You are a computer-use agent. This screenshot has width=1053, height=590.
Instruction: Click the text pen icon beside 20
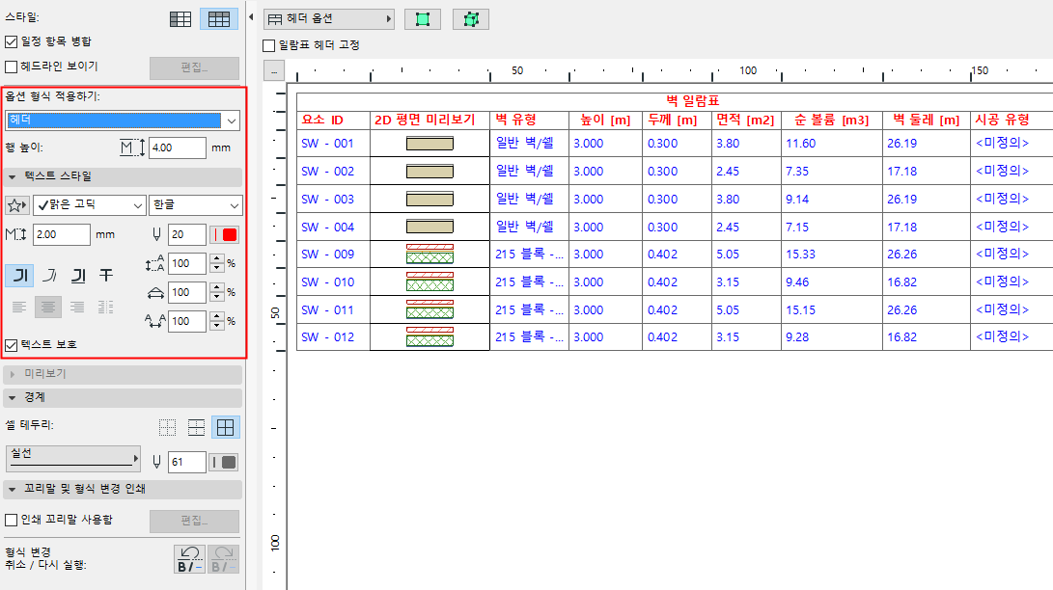tap(156, 234)
